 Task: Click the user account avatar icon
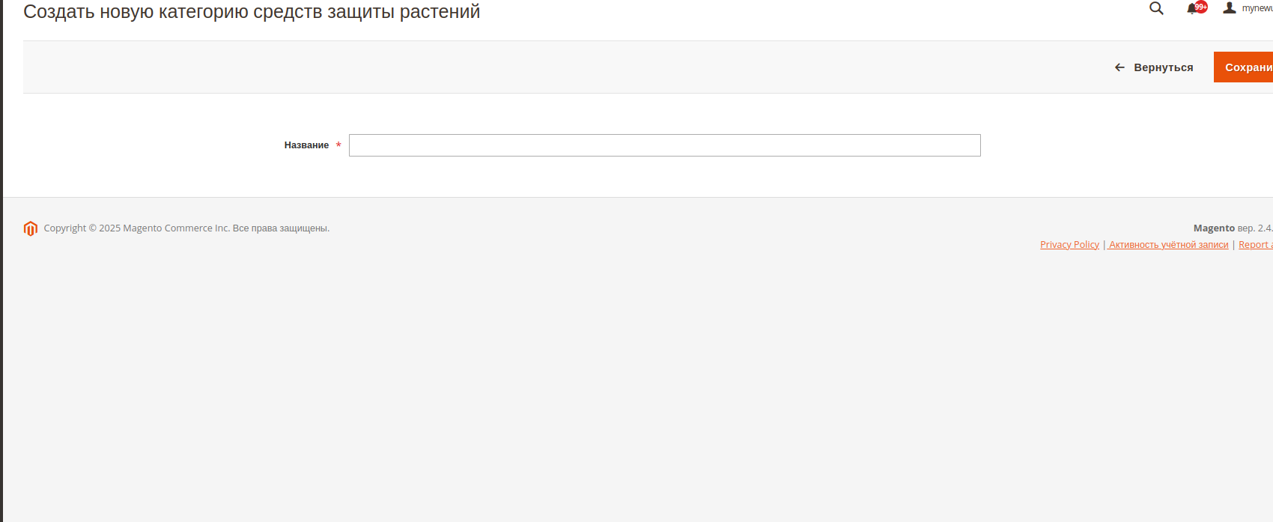pyautogui.click(x=1230, y=7)
